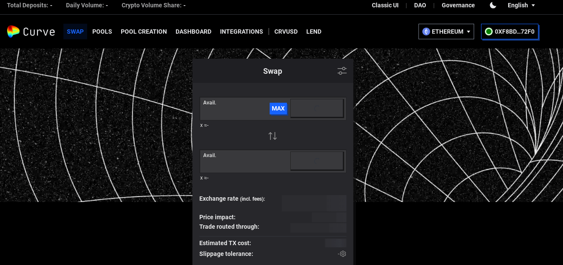Go to the Swap tab
This screenshot has height=265, width=563.
[75, 32]
